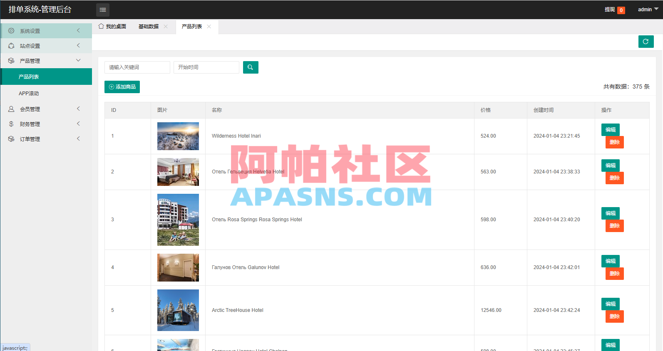Open the admin user dropdown

648,10
